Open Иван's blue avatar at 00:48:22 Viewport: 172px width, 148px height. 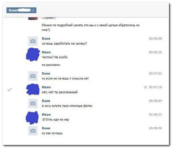(32, 118)
